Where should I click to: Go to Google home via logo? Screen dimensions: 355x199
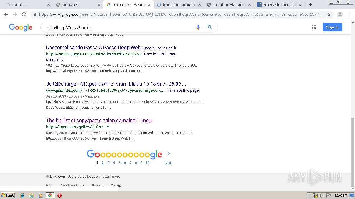21,27
